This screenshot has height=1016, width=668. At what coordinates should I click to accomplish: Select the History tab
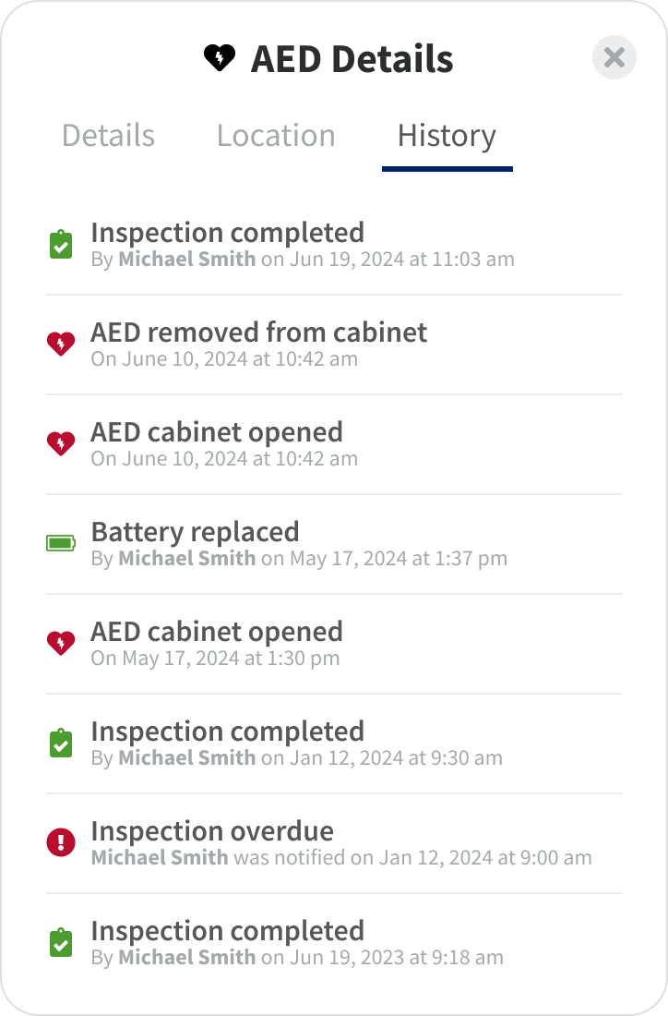(x=447, y=136)
